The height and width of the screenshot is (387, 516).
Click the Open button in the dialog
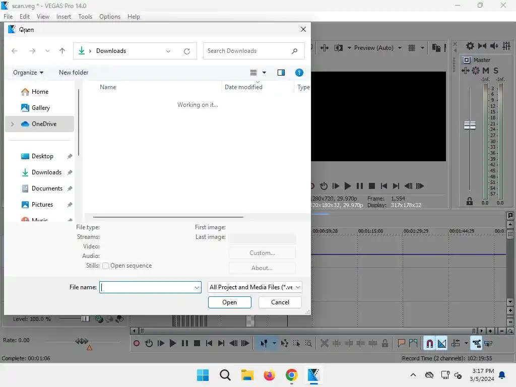(x=230, y=302)
